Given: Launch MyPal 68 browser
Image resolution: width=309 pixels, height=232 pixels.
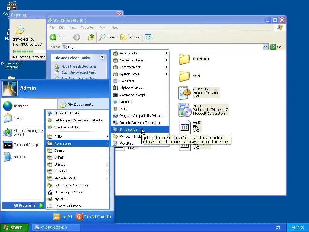Looking at the screenshot, I should (77, 199).
